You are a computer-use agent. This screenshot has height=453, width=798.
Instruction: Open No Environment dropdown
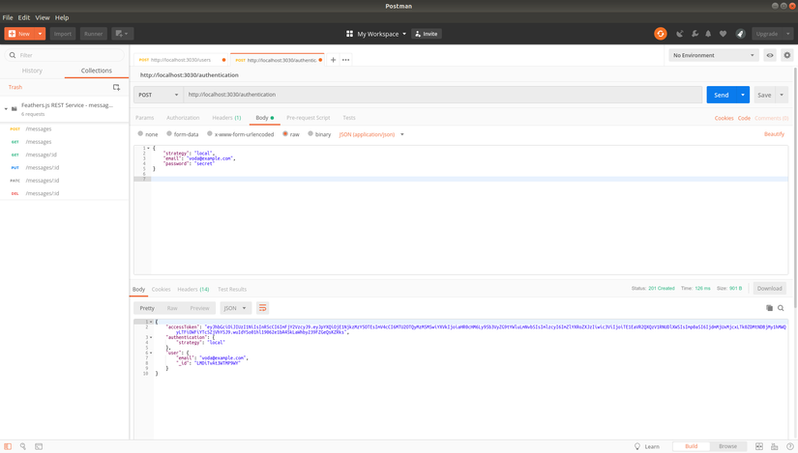coord(714,55)
